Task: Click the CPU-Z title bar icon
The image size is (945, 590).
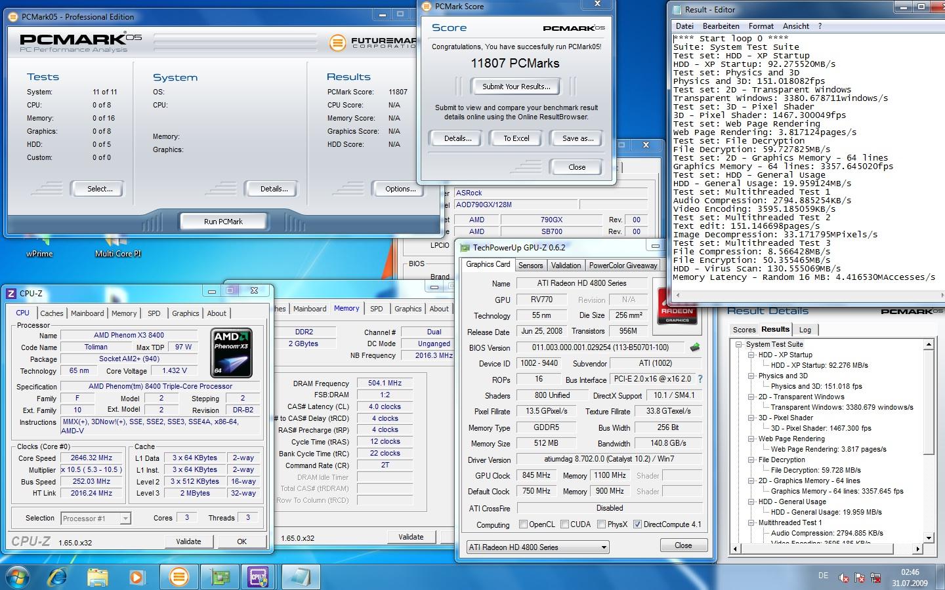Action: (11, 294)
